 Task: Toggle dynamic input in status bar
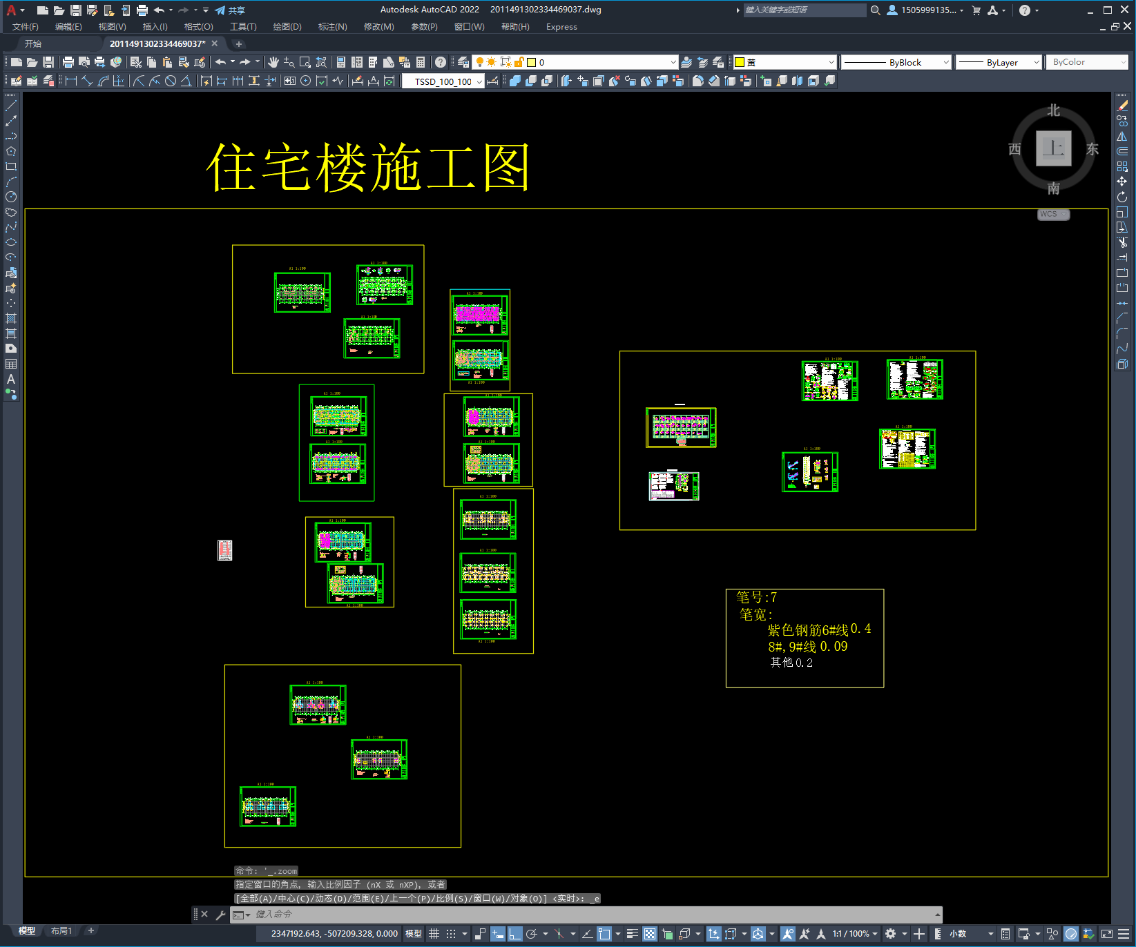497,934
